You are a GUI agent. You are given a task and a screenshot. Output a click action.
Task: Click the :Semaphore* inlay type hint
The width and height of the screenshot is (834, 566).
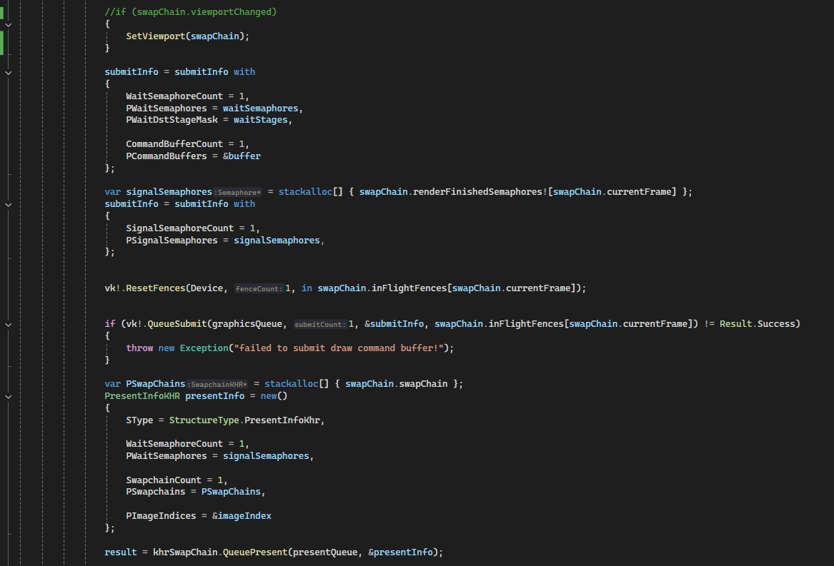(238, 193)
